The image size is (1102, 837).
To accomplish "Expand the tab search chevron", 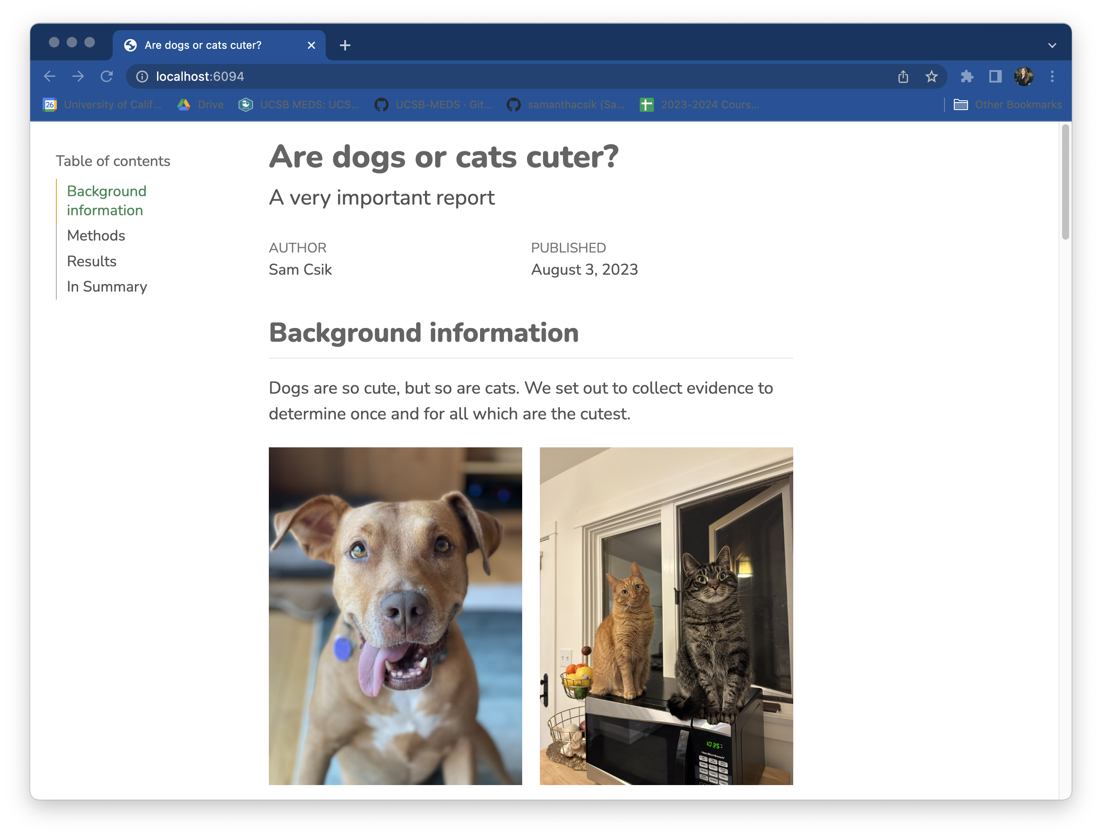I will pyautogui.click(x=1052, y=45).
